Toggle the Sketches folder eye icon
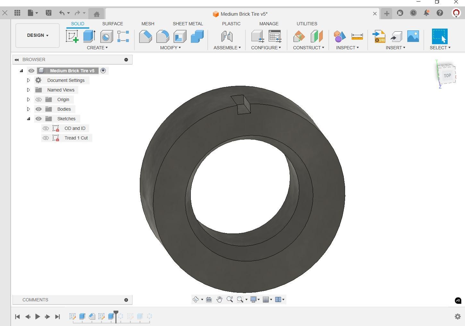This screenshot has width=465, height=326. [38, 119]
